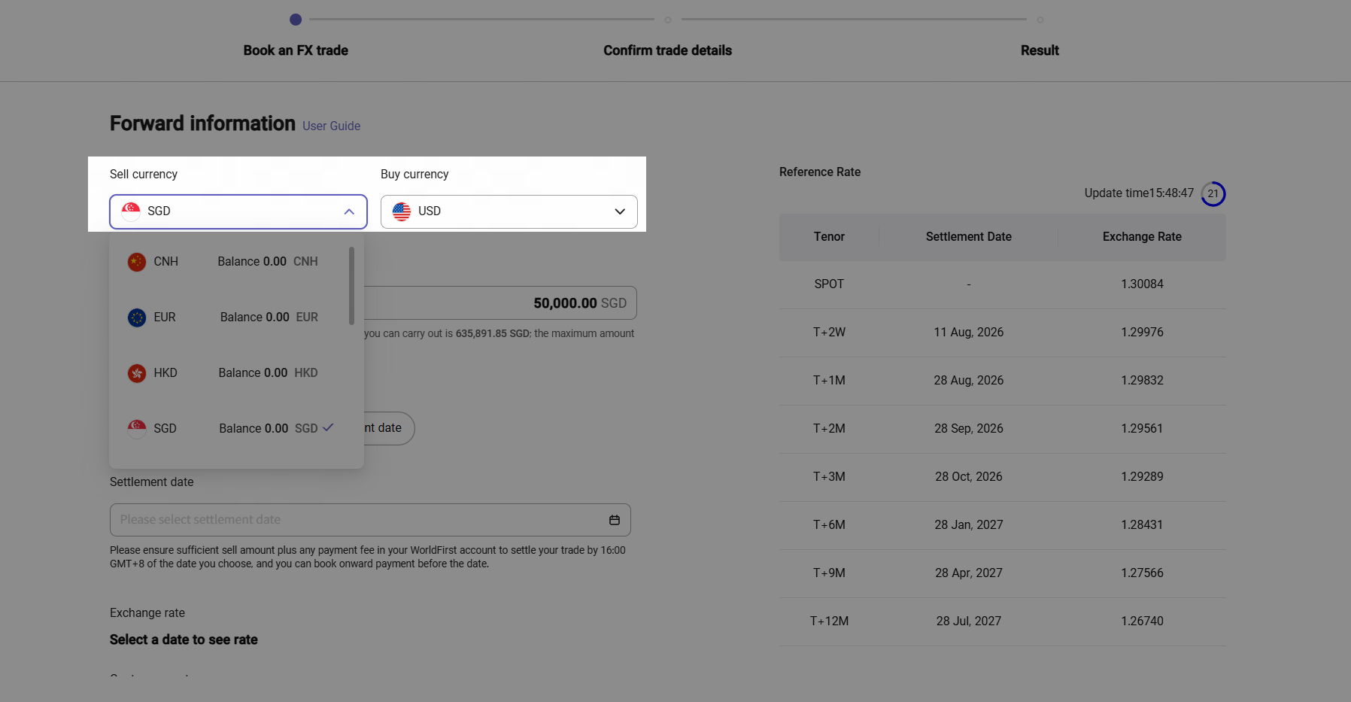This screenshot has width=1351, height=702.
Task: Click the 1.27566 exchange rate
Action: tap(1142, 573)
